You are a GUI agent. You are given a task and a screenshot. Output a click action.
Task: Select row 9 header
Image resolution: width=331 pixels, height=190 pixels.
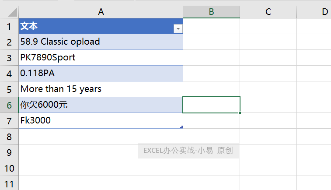(x=9, y=152)
